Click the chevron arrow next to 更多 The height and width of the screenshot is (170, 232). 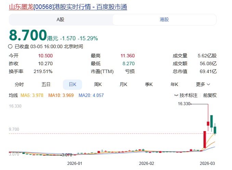point(208,84)
